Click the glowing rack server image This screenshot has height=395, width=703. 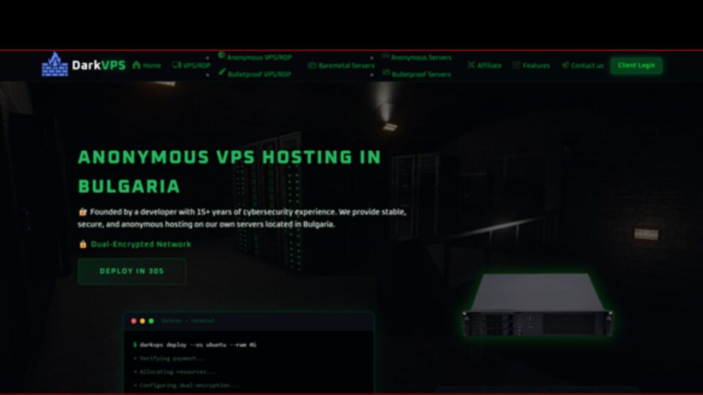537,304
